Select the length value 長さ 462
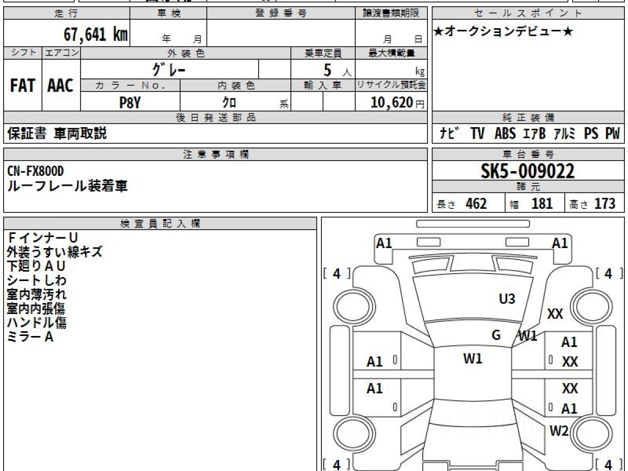Viewport: 628px width, 471px height. (x=462, y=204)
